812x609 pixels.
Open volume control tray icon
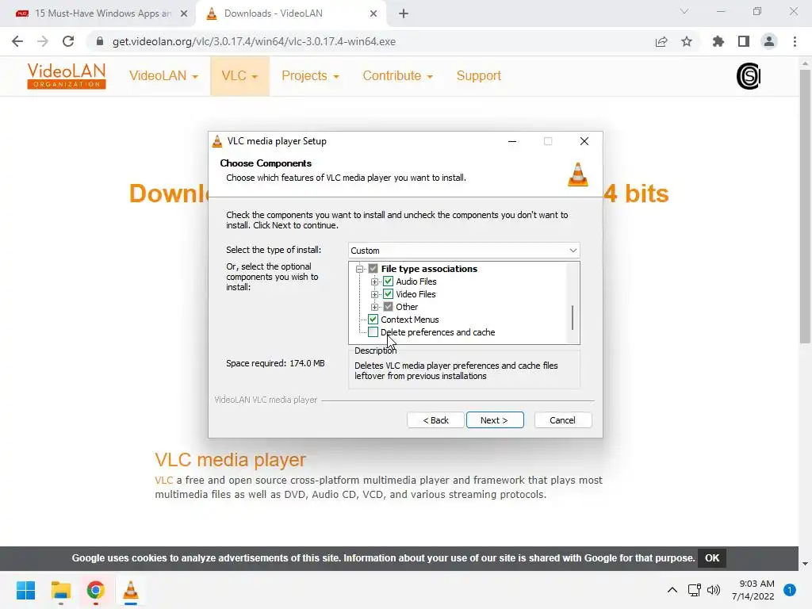coord(714,590)
